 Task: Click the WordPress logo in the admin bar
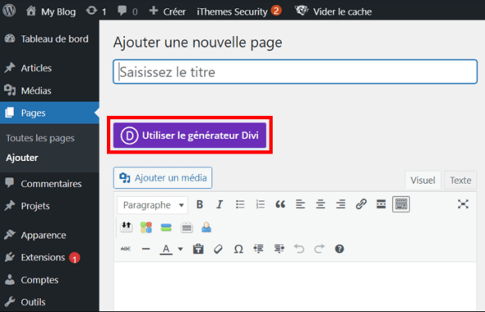9,11
